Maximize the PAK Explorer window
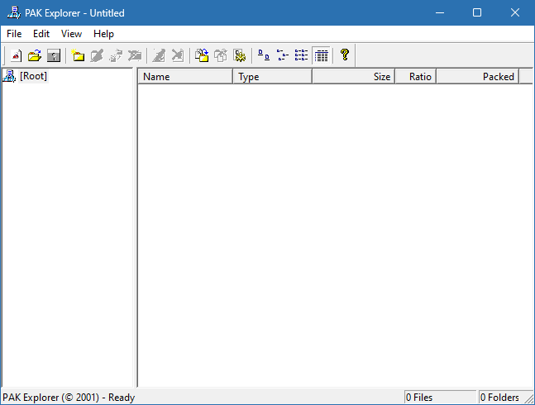This screenshot has width=535, height=405. click(x=477, y=13)
